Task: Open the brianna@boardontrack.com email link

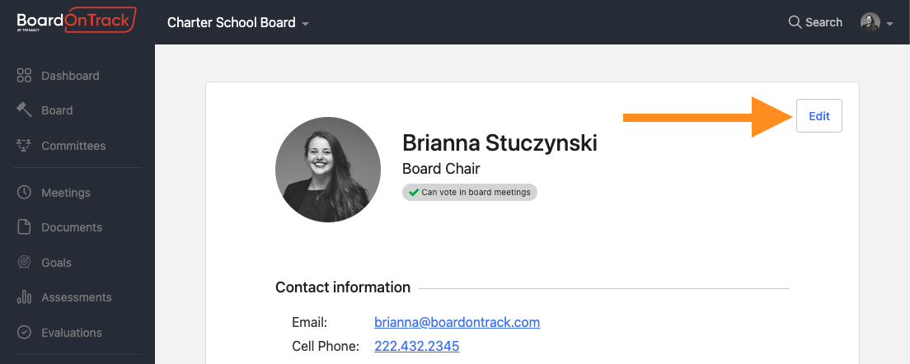Action: (x=457, y=322)
